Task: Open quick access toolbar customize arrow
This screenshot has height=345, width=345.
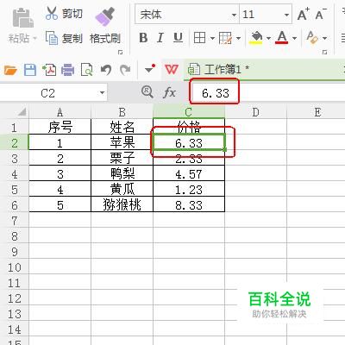Action: click(x=150, y=69)
